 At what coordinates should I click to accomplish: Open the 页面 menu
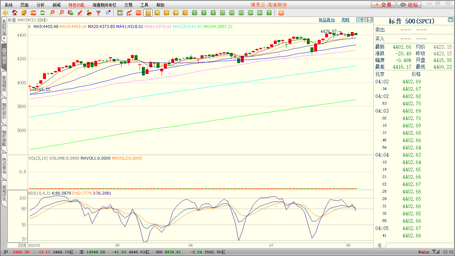(x=24, y=5)
